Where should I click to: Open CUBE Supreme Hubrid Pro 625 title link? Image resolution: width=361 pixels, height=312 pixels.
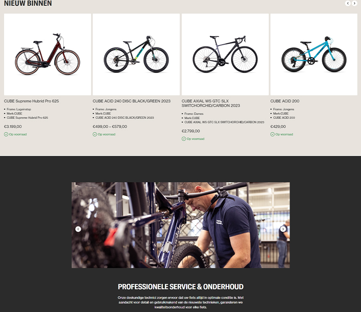31,101
